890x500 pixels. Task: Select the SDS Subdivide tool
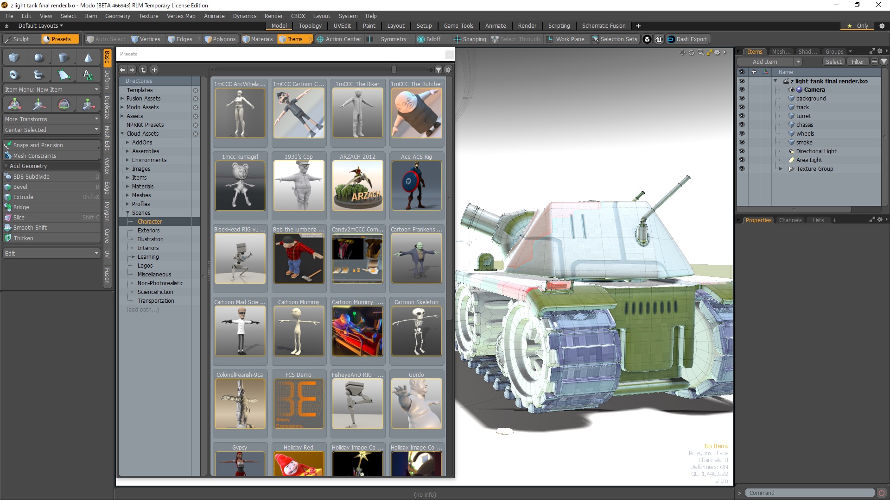[32, 176]
